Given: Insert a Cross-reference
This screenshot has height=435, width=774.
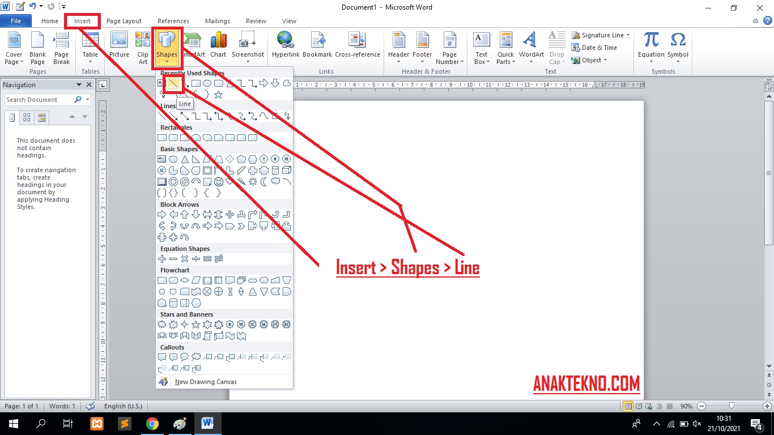Looking at the screenshot, I should [358, 45].
